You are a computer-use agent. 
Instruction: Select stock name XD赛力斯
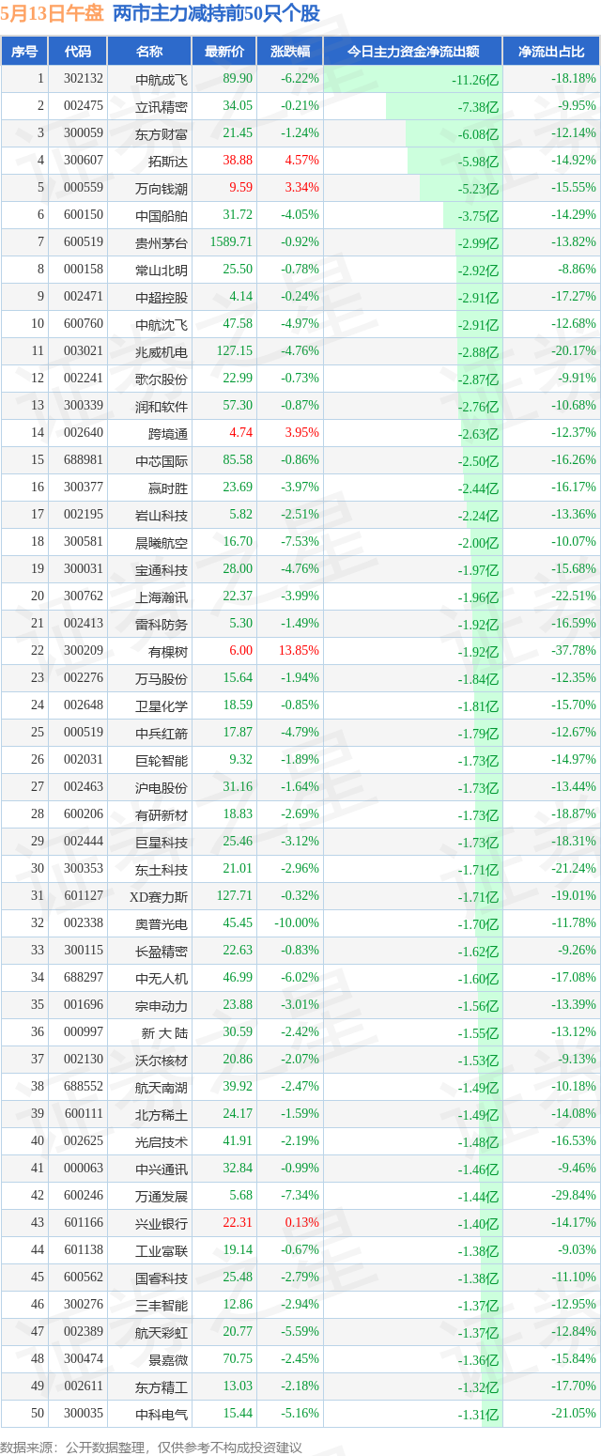tap(159, 896)
